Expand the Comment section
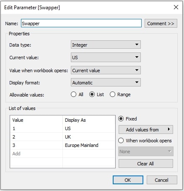This screenshot has height=191, width=184. pyautogui.click(x=161, y=24)
